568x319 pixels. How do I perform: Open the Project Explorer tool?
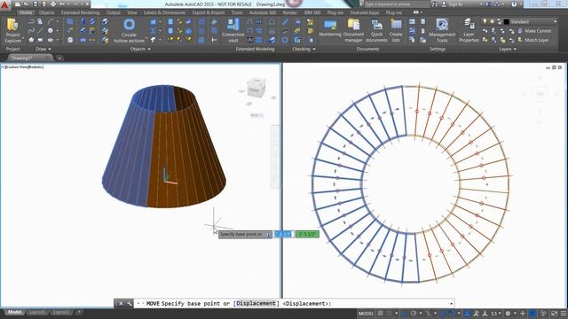tap(12, 31)
